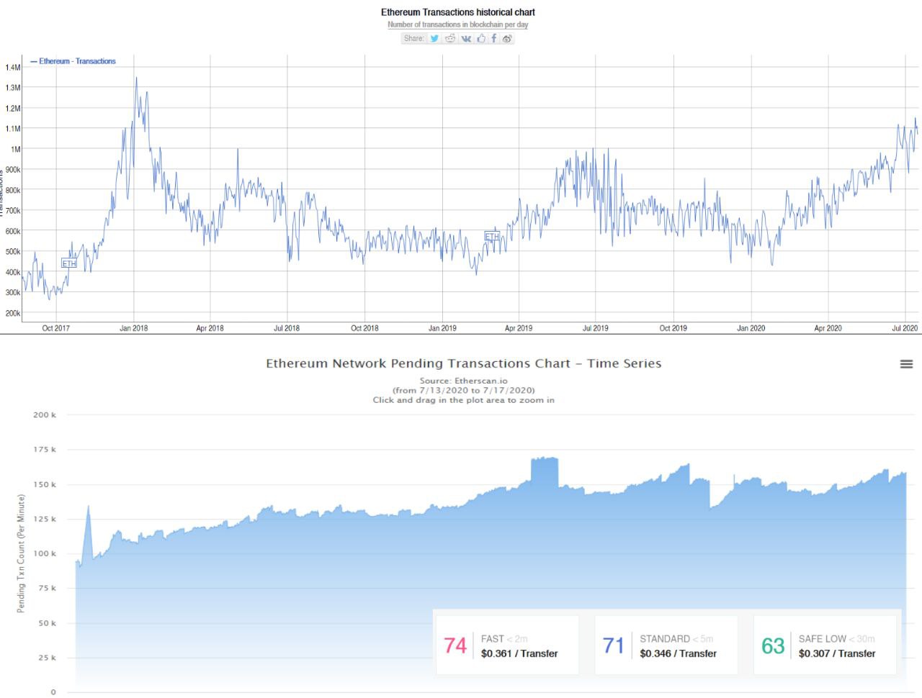This screenshot has width=922, height=698.
Task: Share the chart on VK
Action: click(x=466, y=38)
